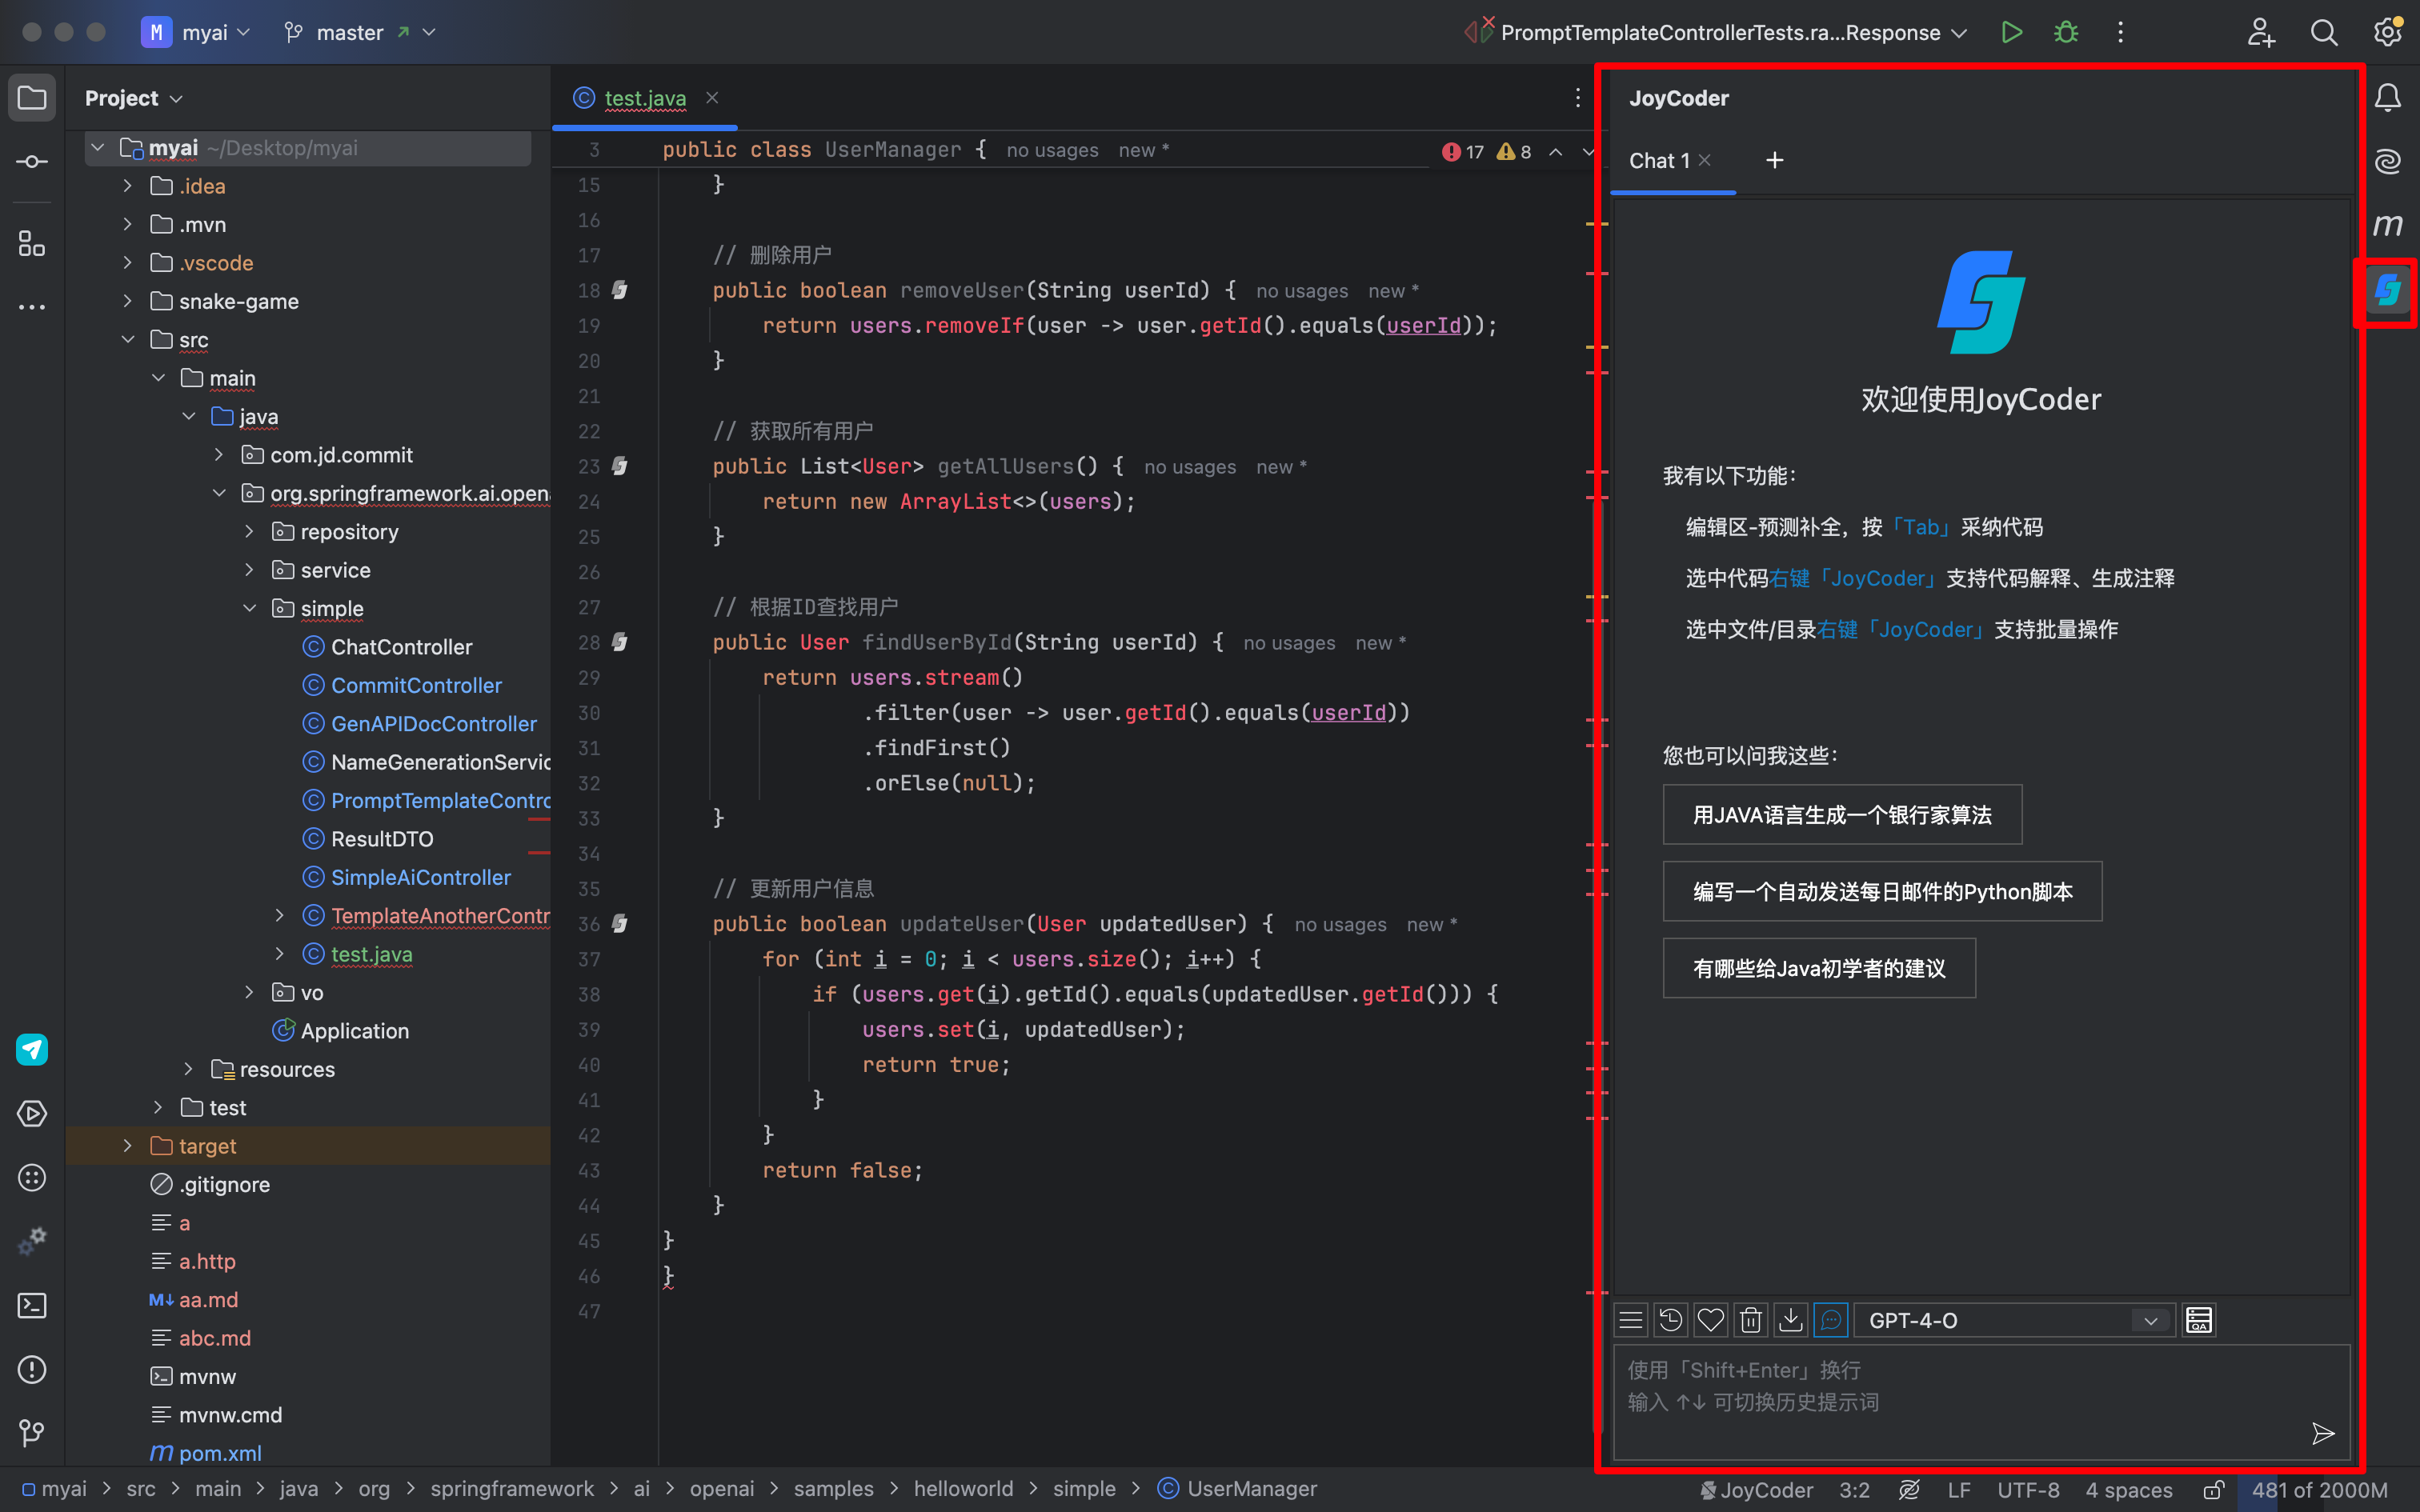Select the test.java editor tab
This screenshot has width=2420, height=1512.
[645, 98]
